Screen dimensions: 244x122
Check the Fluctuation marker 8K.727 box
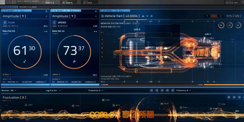(114, 105)
